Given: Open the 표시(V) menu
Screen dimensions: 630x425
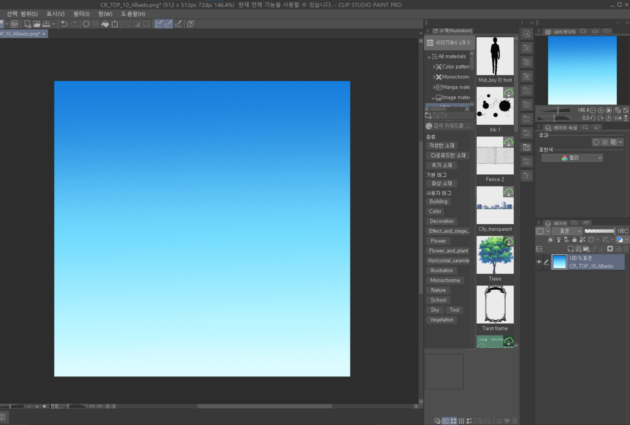Looking at the screenshot, I should point(55,14).
